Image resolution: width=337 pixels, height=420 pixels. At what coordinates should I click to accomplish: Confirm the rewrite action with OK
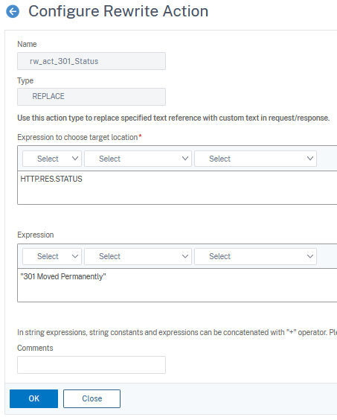click(33, 398)
